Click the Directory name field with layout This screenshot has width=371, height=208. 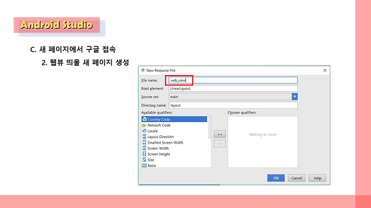233,106
